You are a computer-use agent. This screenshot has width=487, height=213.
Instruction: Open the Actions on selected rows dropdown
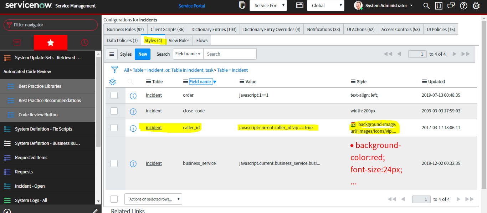click(153, 199)
